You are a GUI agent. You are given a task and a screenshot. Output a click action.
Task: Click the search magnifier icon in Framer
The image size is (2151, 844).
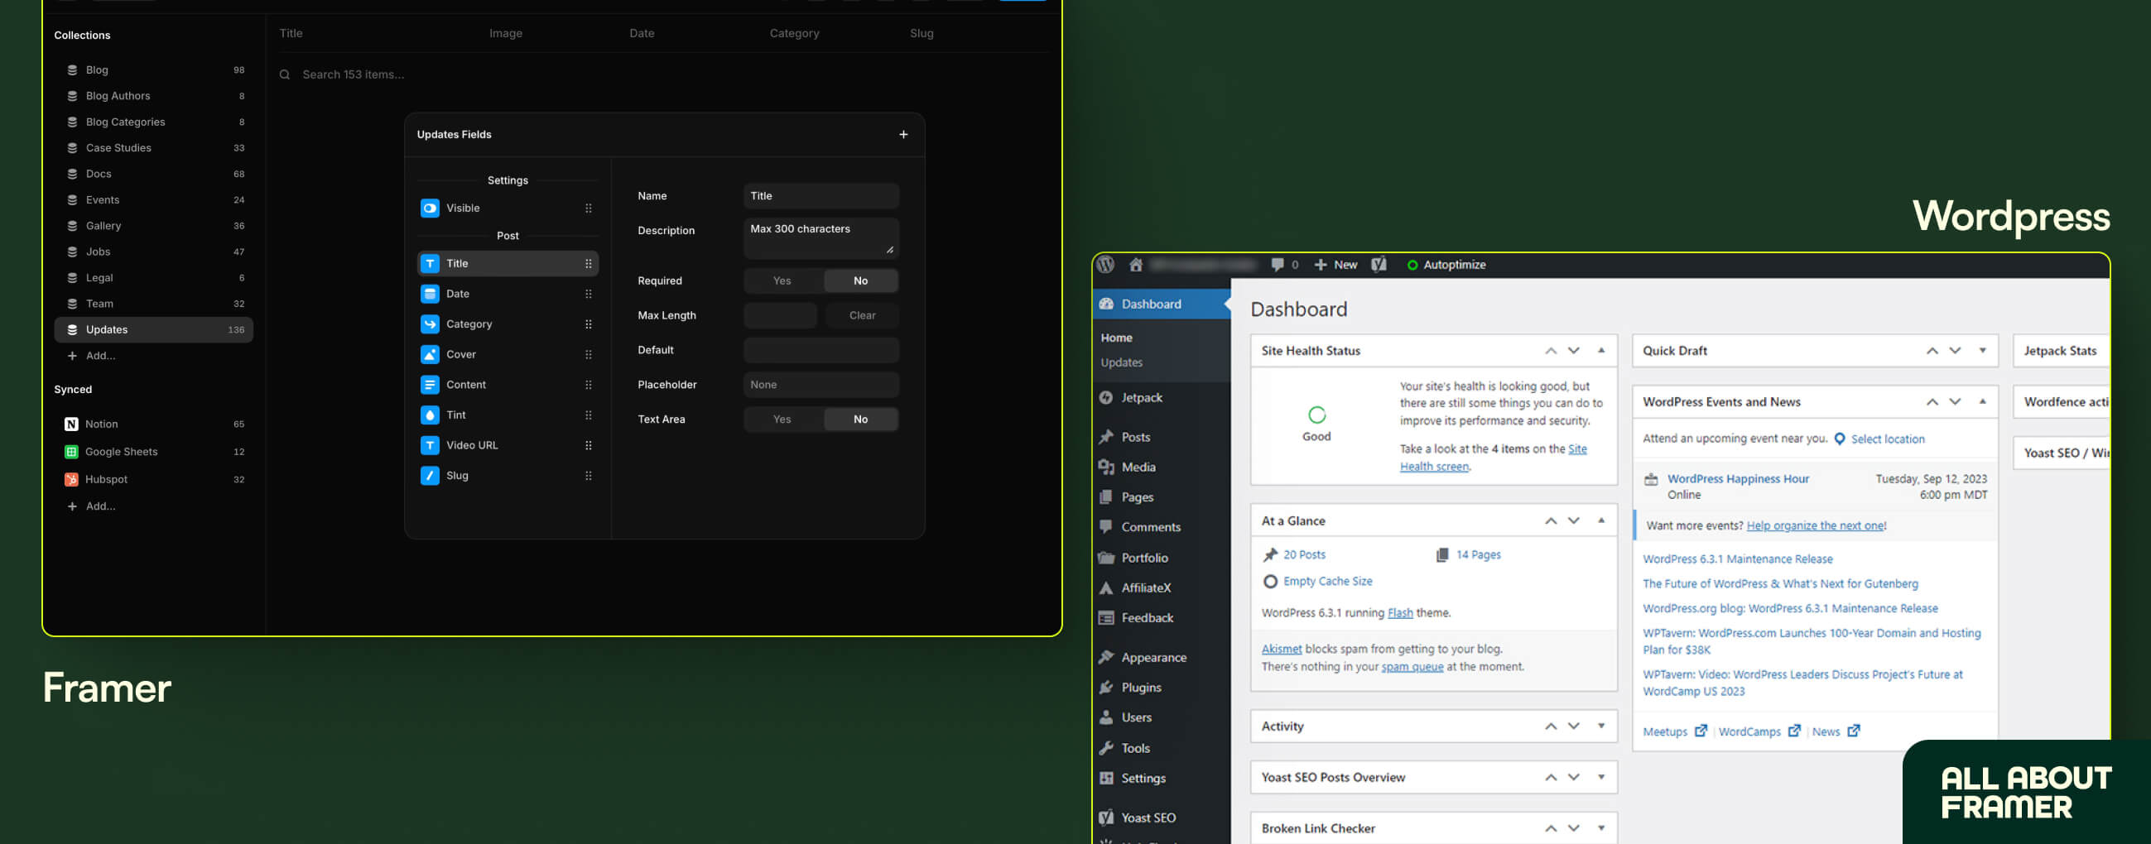coord(285,75)
